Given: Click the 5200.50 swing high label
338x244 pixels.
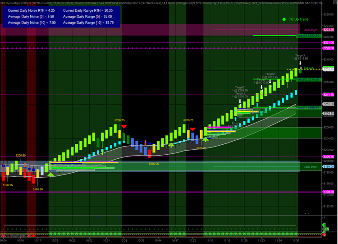Looking at the screenshot, I should [21, 156].
